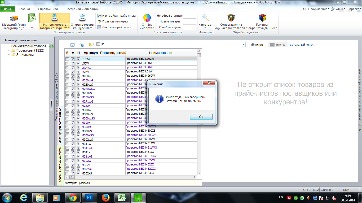
Task: Open the Windows Start menu
Action: pyautogui.click(x=7, y=197)
